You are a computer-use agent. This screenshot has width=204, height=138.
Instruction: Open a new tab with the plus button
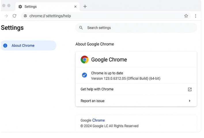tap(85, 7)
